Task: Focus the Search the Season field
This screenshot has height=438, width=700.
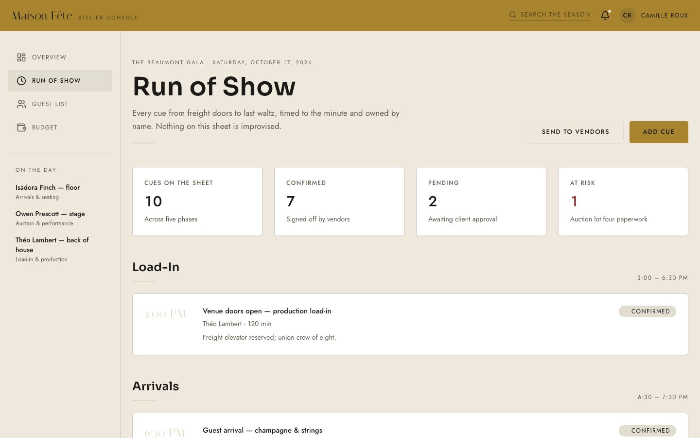Action: pyautogui.click(x=550, y=15)
